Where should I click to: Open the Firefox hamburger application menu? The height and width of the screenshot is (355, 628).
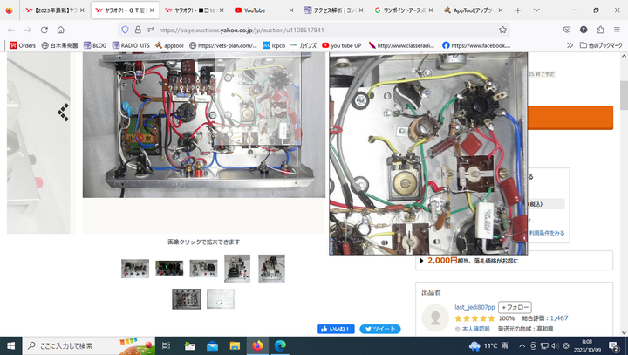click(617, 29)
